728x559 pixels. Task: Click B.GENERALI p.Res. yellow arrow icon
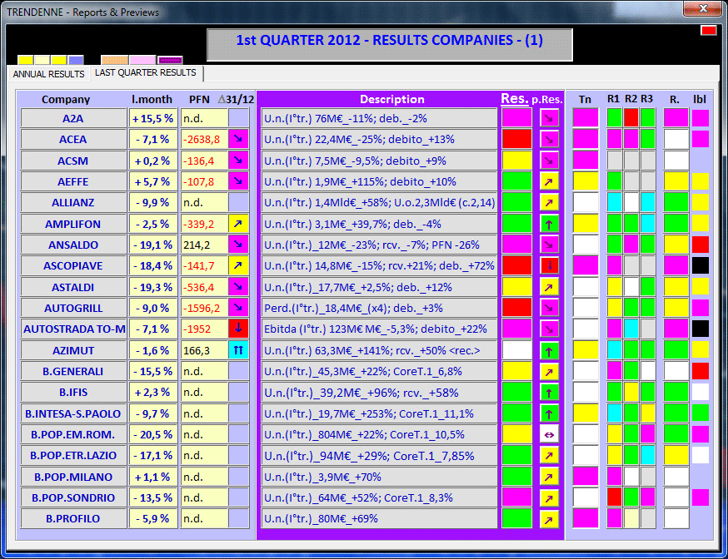point(549,371)
